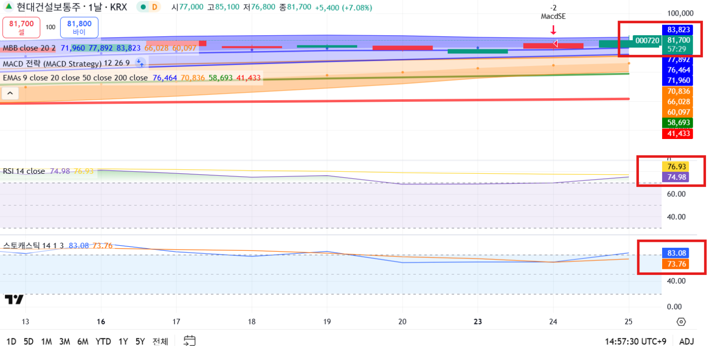
Task: Click the high price 고85,100 in header
Action: [223, 8]
